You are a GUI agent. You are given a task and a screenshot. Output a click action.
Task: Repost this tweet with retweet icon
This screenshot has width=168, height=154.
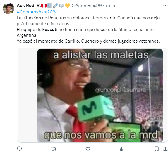[54, 149]
